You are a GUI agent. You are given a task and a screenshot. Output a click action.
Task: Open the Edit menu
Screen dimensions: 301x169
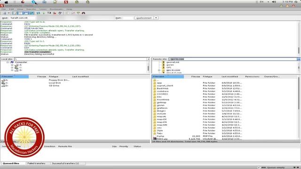(x=11, y=9)
